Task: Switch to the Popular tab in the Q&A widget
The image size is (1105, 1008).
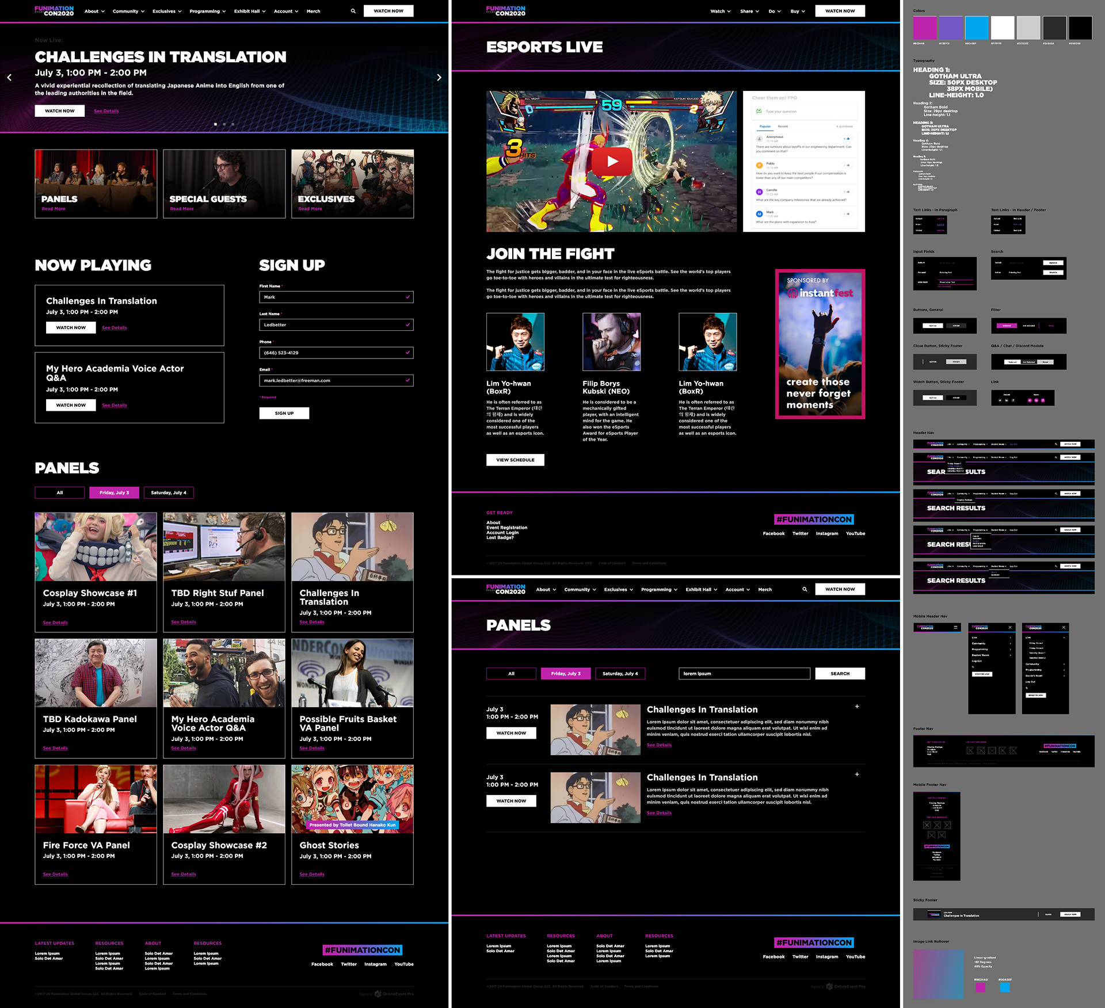Action: point(765,127)
